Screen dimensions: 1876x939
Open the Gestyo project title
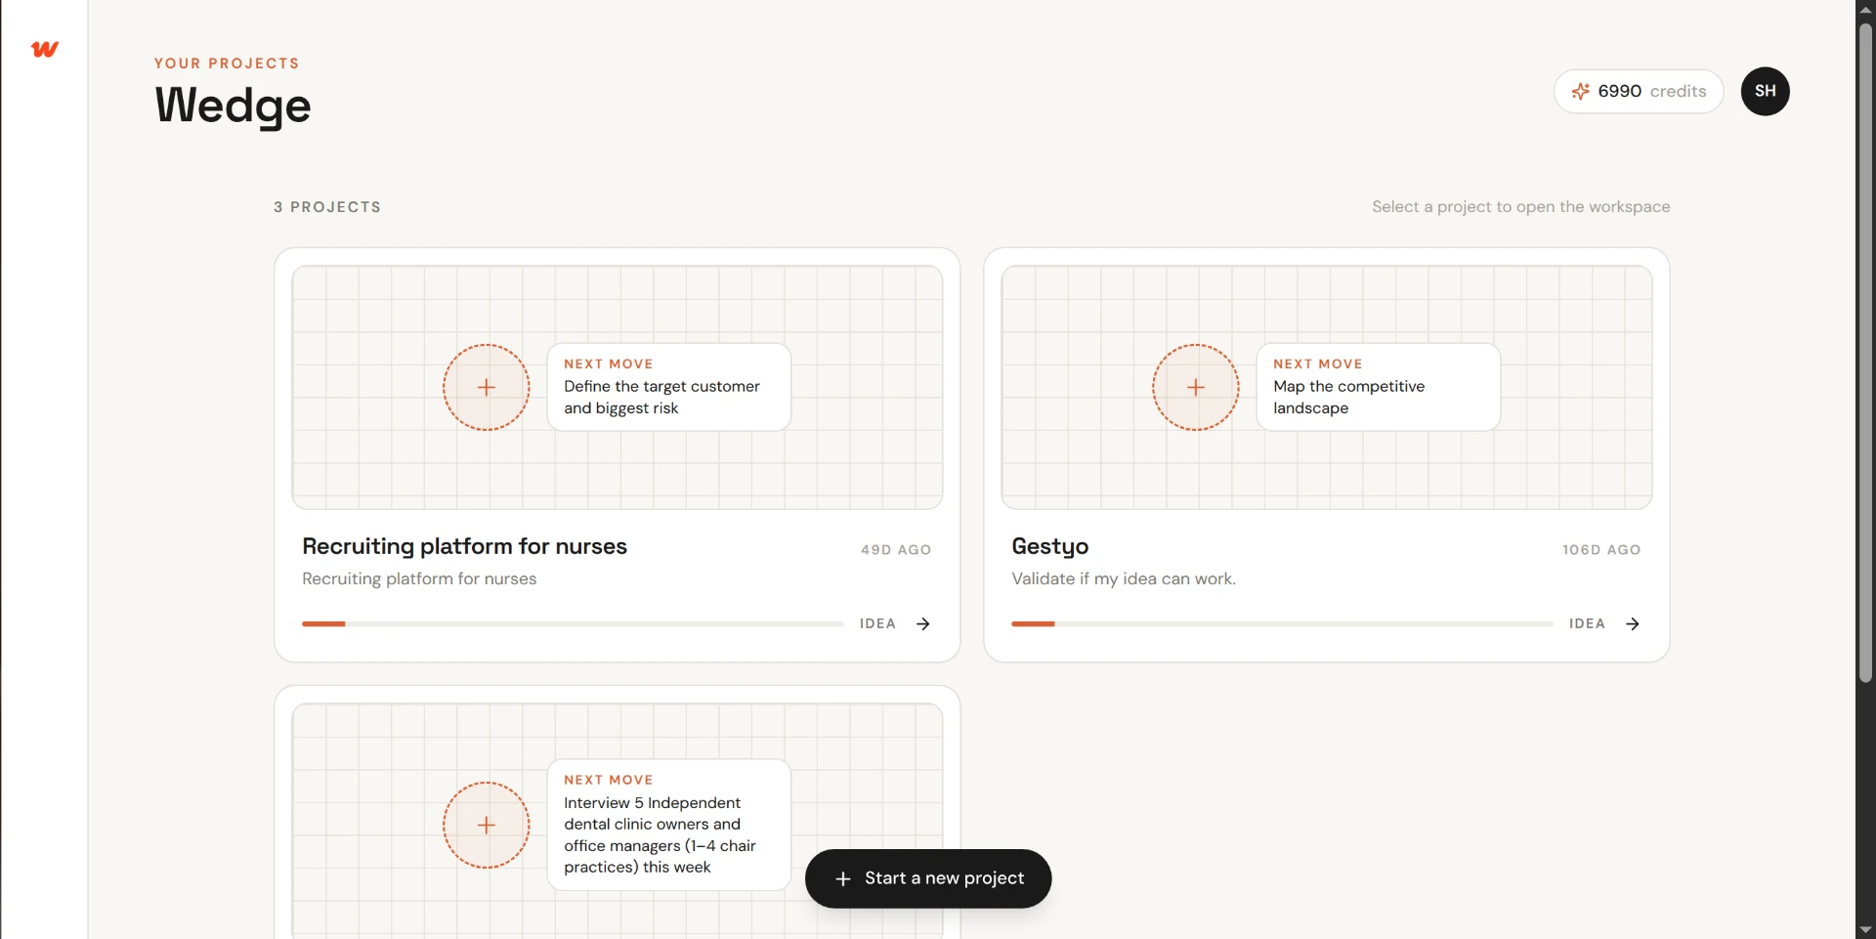point(1050,546)
